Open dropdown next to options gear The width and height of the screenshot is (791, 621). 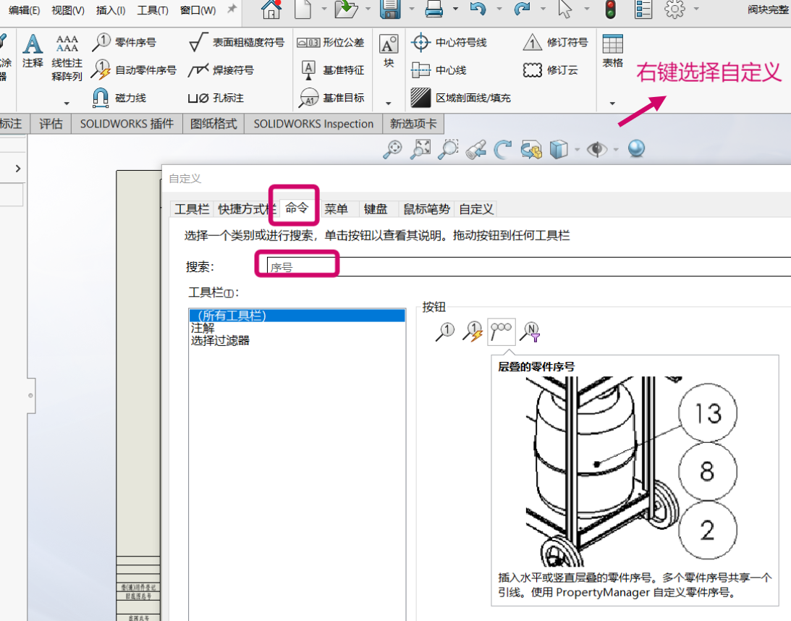pyautogui.click(x=696, y=9)
